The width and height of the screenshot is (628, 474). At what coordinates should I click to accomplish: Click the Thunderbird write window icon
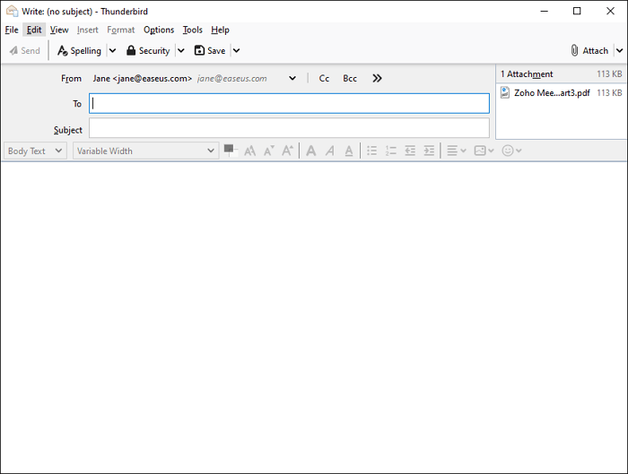click(12, 11)
